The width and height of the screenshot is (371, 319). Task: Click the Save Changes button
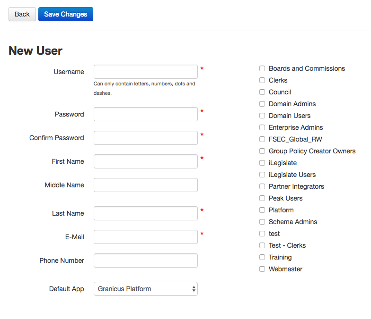coord(66,14)
